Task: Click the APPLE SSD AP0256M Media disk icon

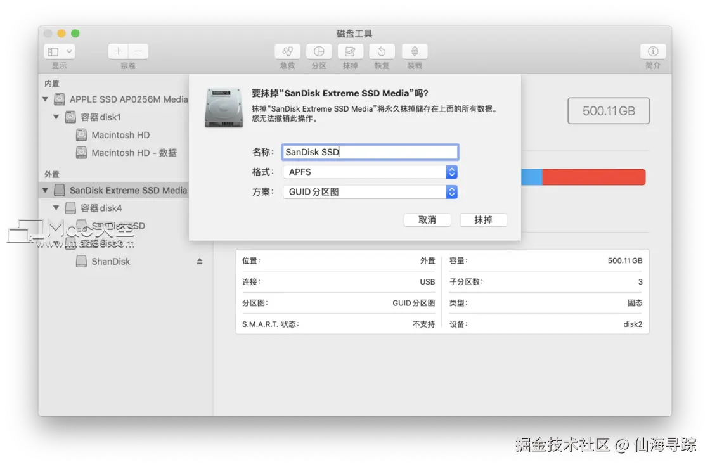Action: point(60,99)
